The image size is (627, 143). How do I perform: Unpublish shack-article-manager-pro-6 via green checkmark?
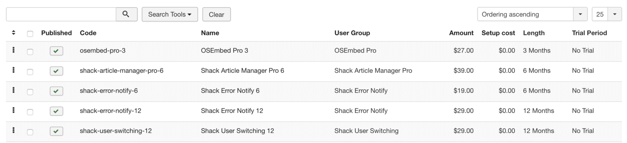pyautogui.click(x=56, y=71)
